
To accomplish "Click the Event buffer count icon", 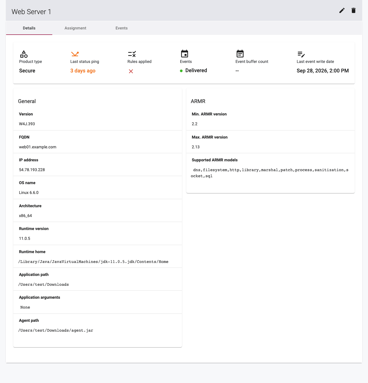I will click(x=240, y=54).
